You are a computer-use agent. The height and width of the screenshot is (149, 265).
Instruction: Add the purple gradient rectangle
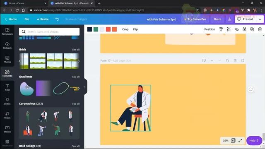[x=43, y=88]
